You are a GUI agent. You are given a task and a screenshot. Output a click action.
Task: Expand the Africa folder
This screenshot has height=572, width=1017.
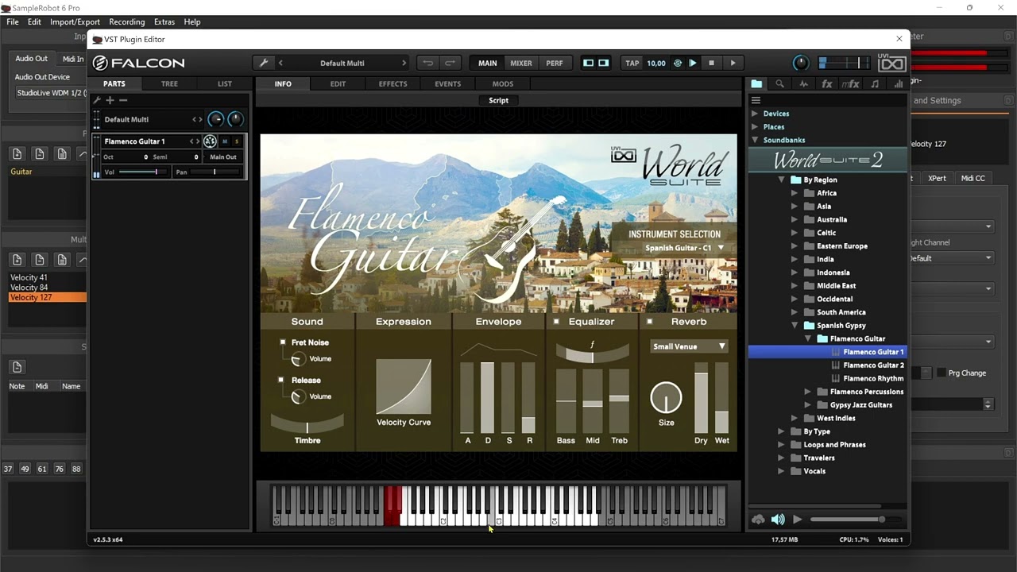click(x=795, y=193)
